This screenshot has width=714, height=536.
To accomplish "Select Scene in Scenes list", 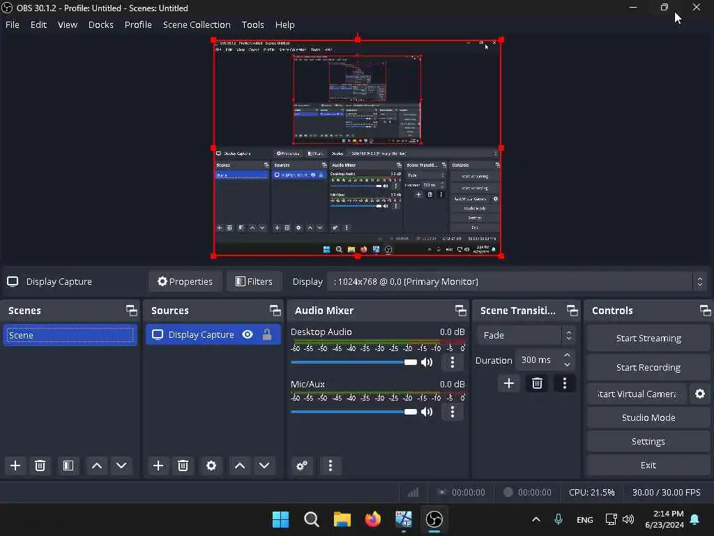I will 70,335.
